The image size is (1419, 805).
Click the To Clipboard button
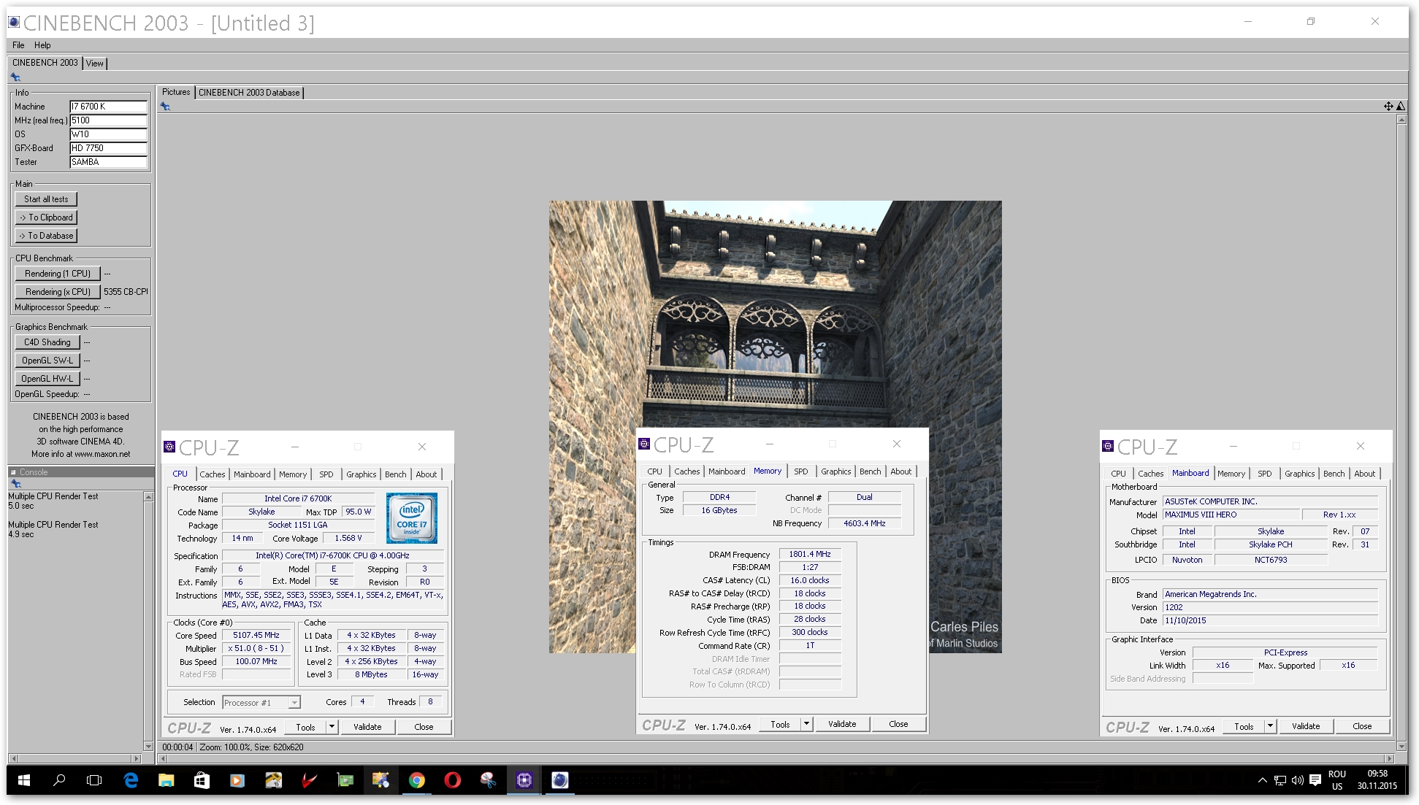46,217
